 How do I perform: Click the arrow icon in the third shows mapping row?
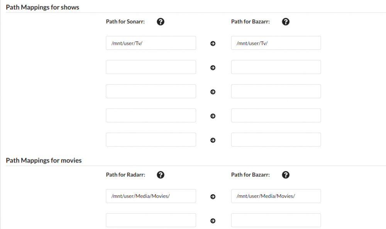(213, 92)
